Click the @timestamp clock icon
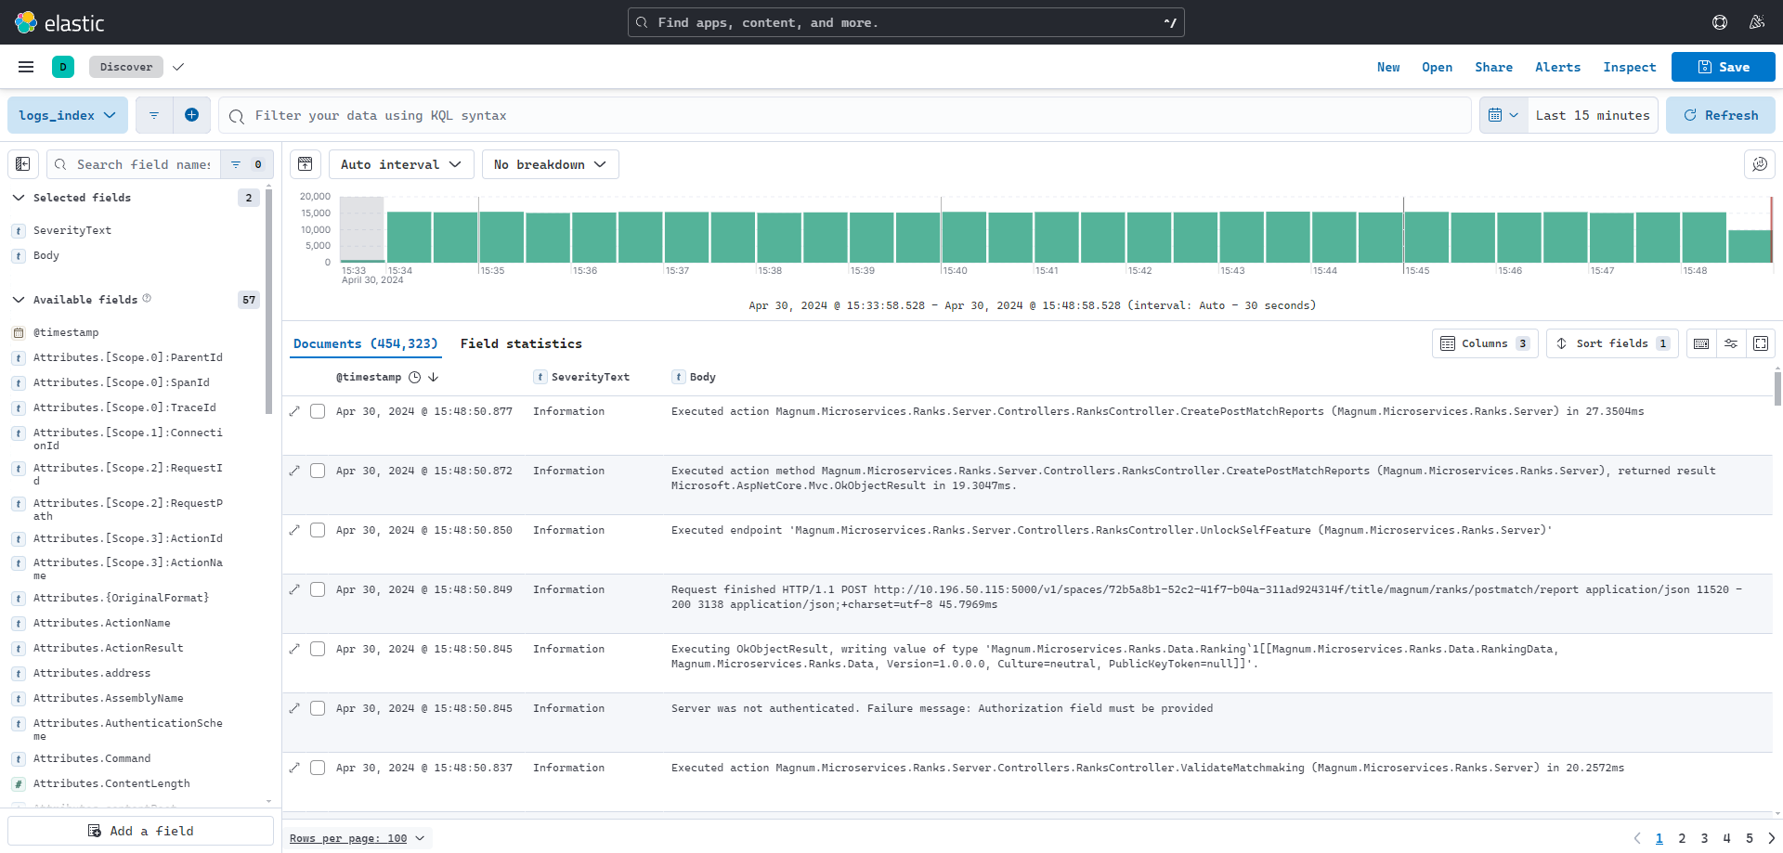1783x853 pixels. 415,377
